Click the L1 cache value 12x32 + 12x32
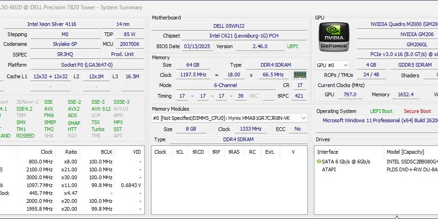Screen dimensions: 438x219 pyautogui.click(x=50, y=76)
